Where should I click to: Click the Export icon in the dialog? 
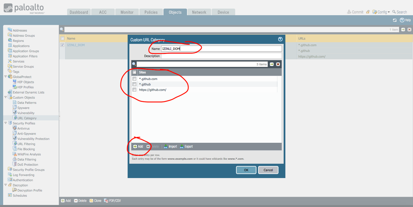point(182,147)
